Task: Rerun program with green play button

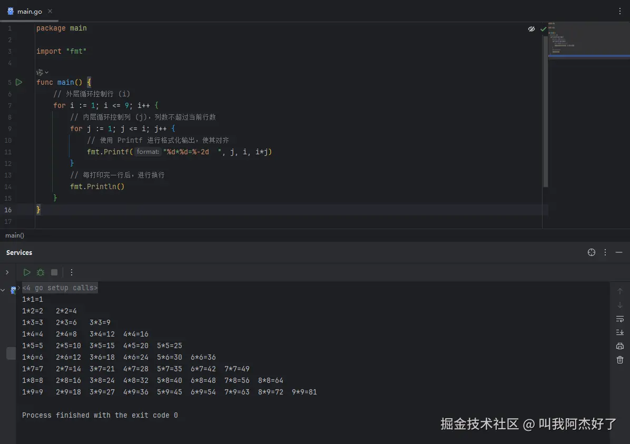Action: 26,272
